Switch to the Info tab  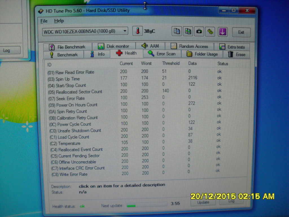point(97,54)
